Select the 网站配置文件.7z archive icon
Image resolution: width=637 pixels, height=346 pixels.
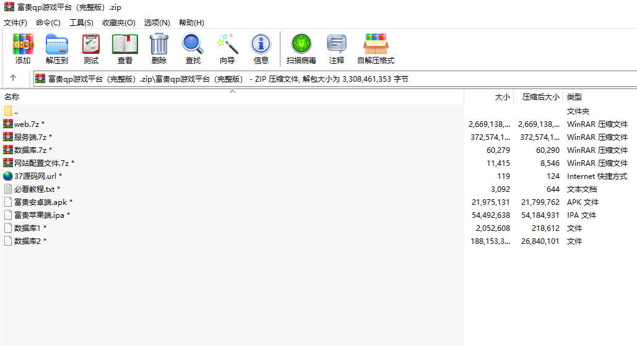click(7, 163)
